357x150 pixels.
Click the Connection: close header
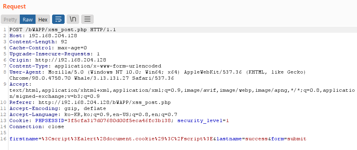37,127
